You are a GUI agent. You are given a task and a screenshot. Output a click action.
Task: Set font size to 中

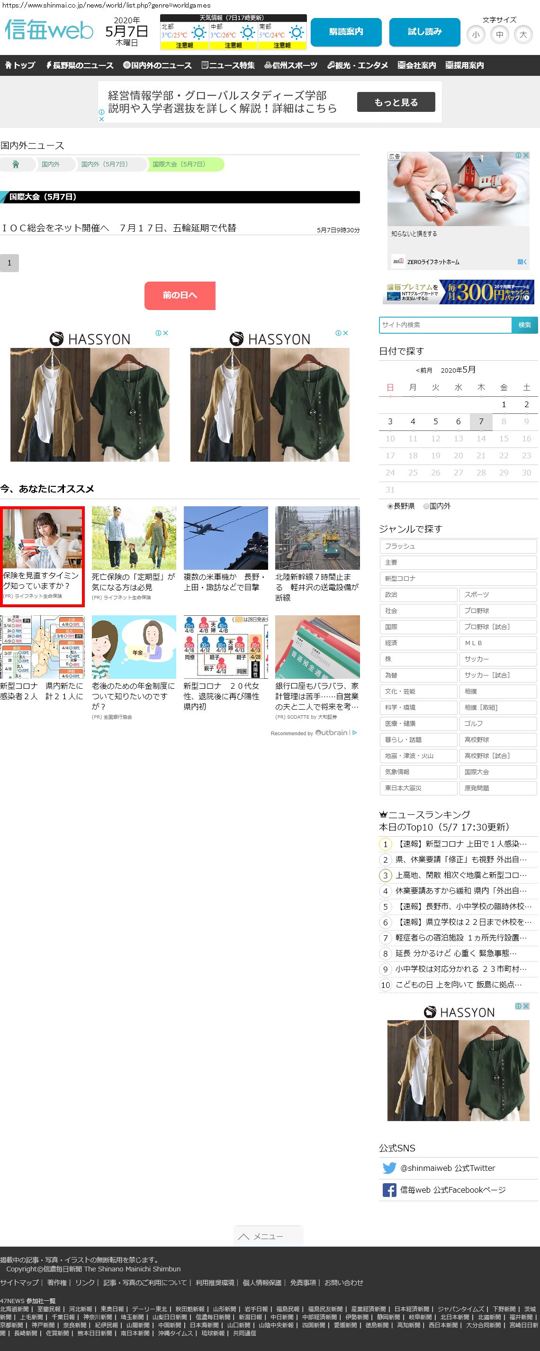point(500,35)
